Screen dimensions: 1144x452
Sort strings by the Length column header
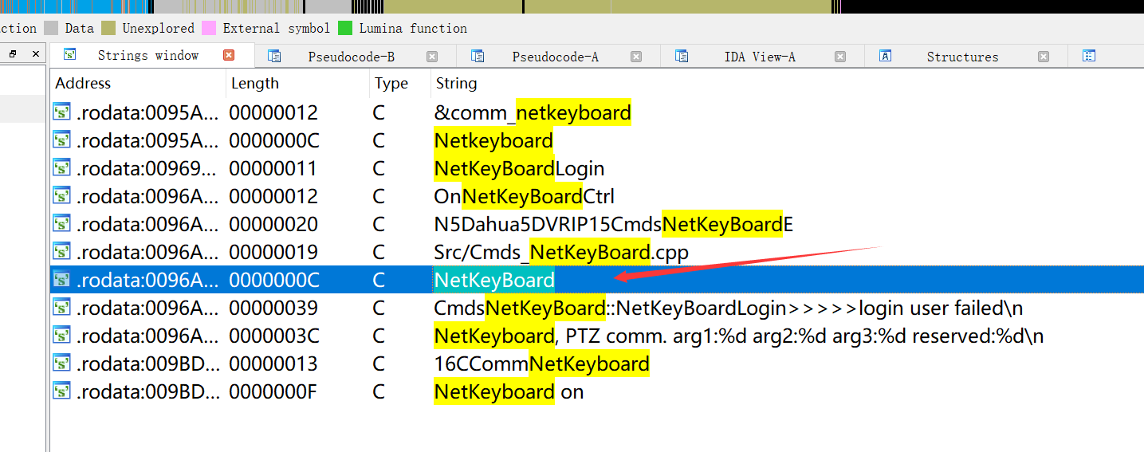[x=256, y=84]
